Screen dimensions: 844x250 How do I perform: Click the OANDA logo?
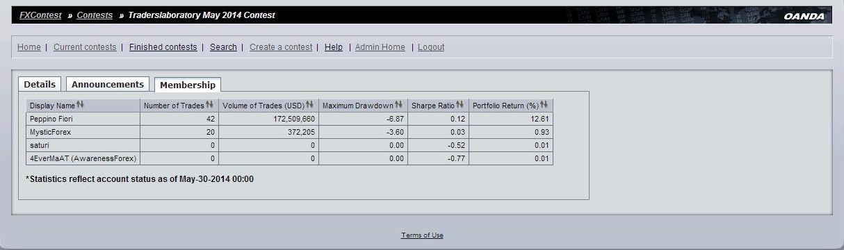pos(804,16)
